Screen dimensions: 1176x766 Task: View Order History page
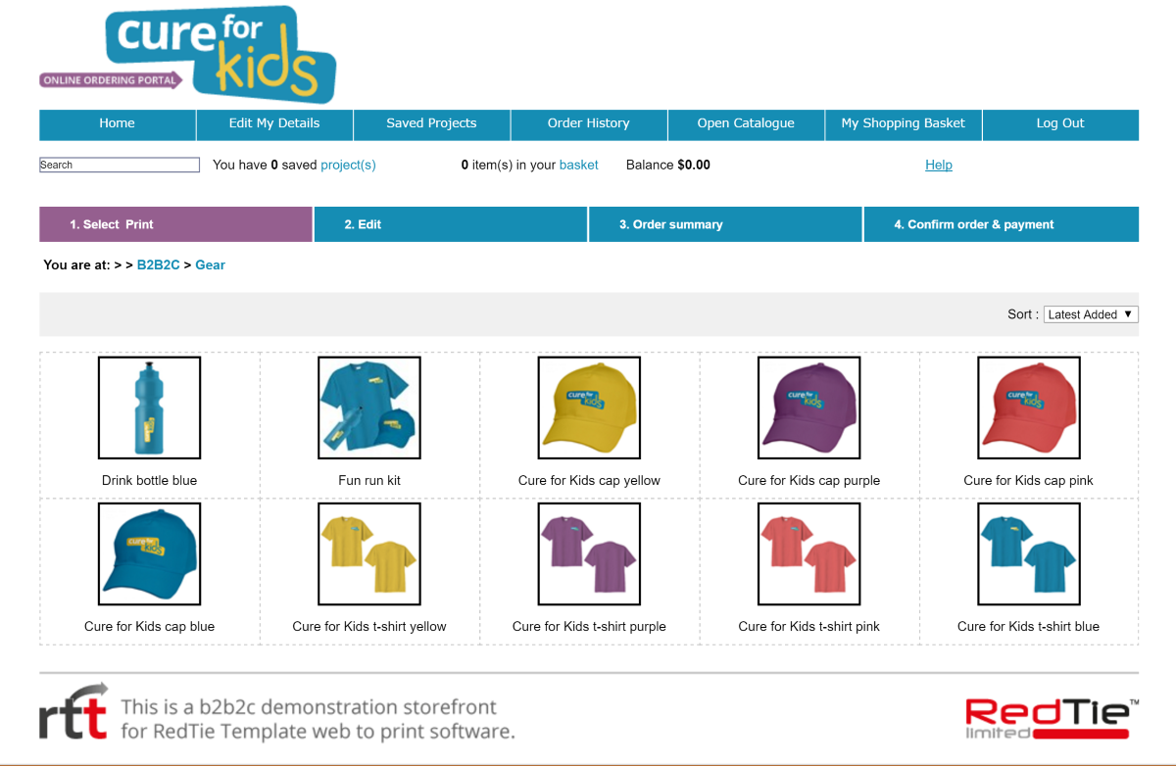click(x=589, y=123)
